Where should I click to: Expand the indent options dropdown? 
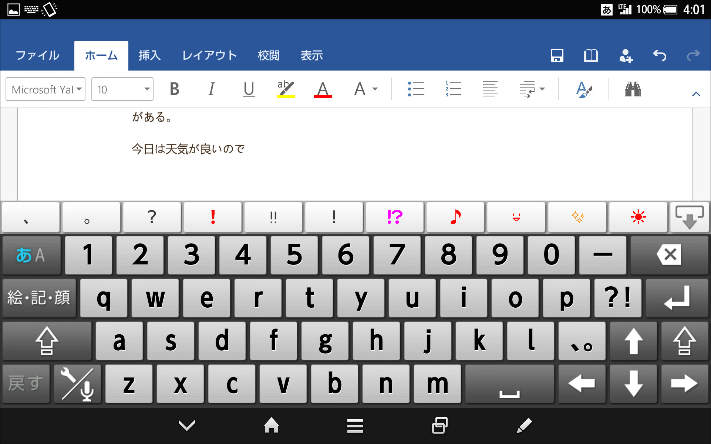pos(542,89)
